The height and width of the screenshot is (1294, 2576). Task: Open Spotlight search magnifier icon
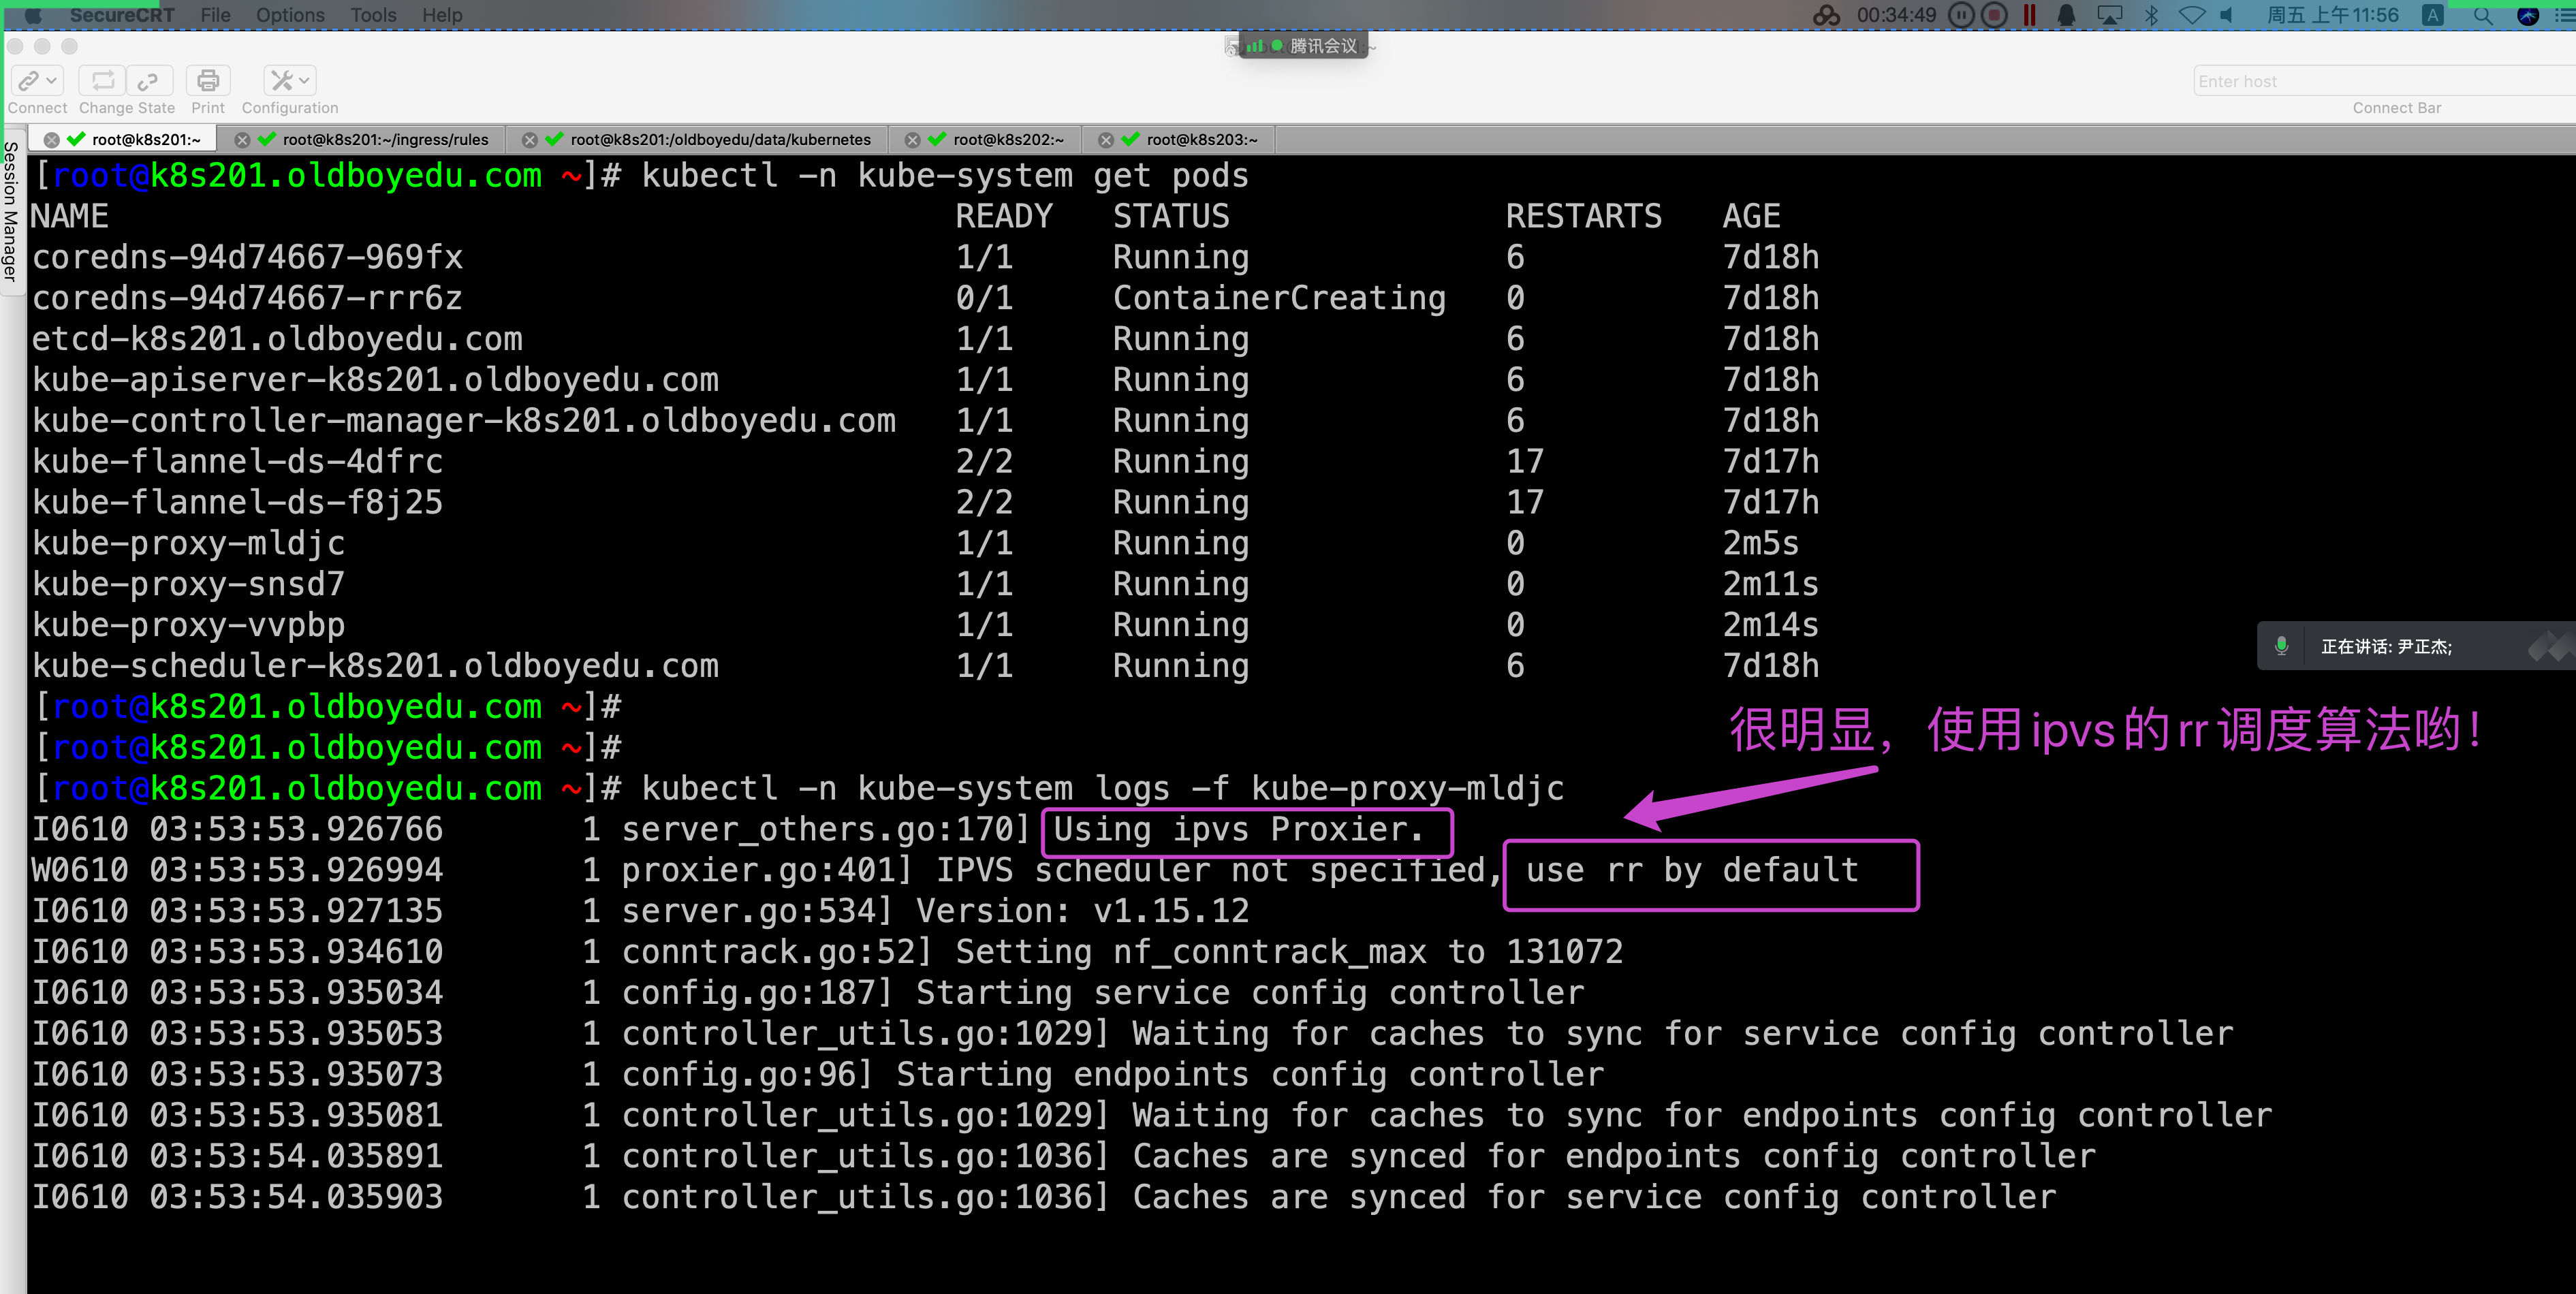click(2482, 15)
